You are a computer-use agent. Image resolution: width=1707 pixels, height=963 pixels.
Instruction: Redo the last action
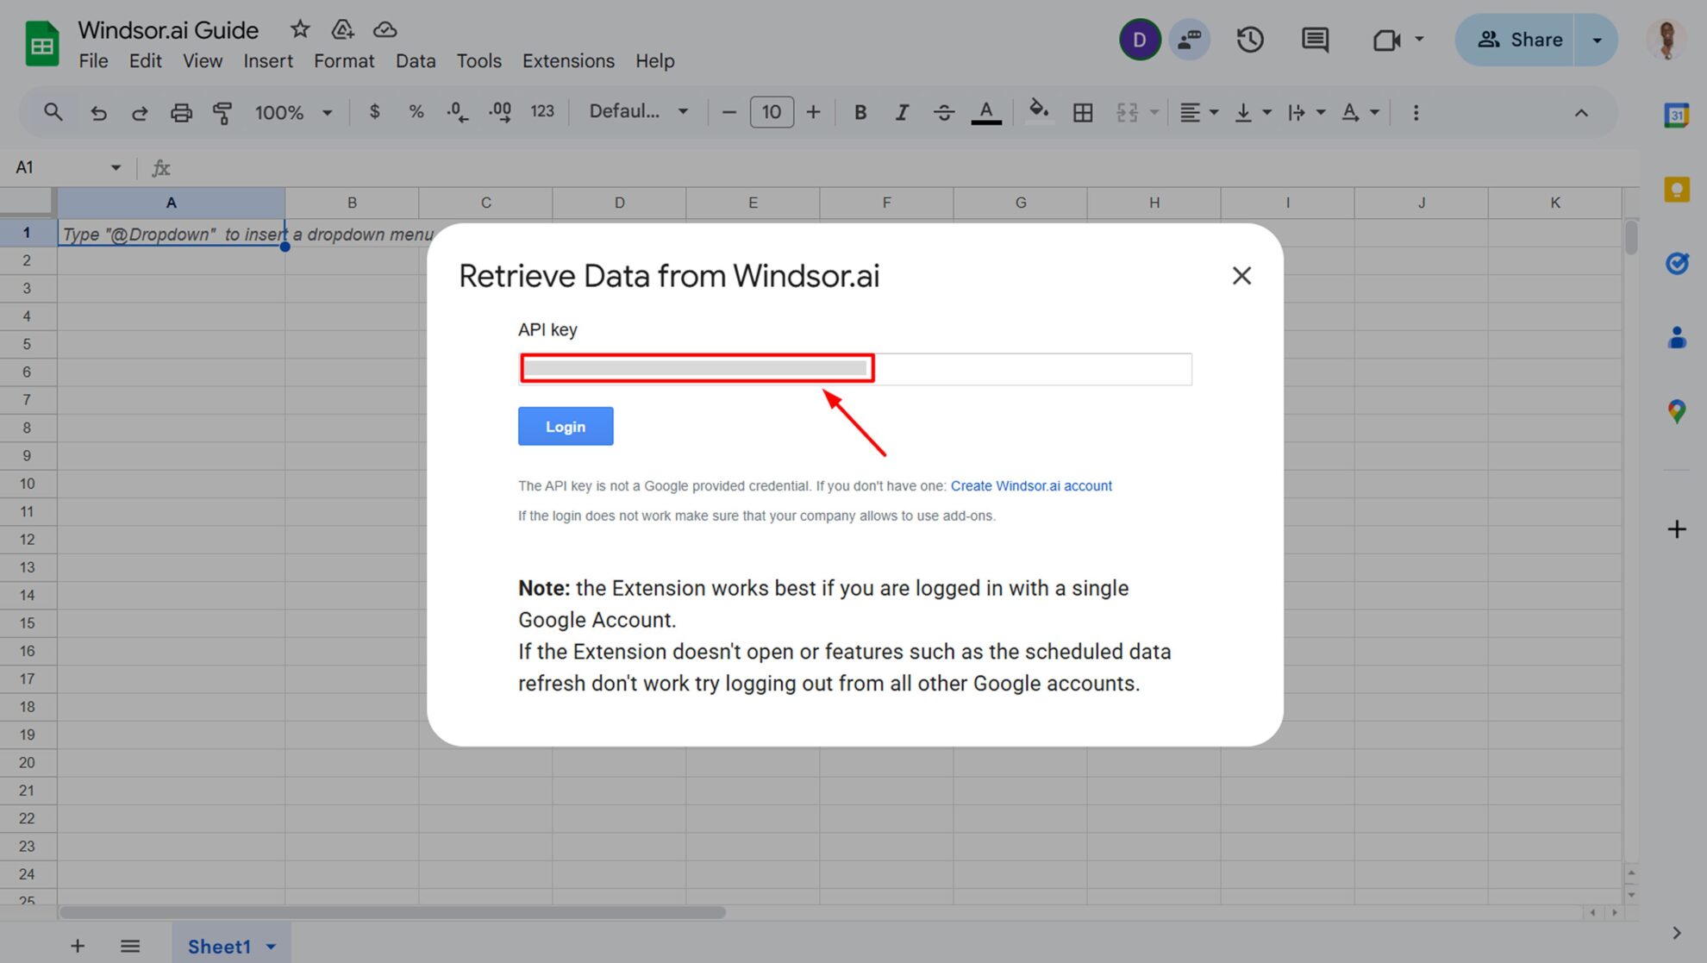pos(139,112)
